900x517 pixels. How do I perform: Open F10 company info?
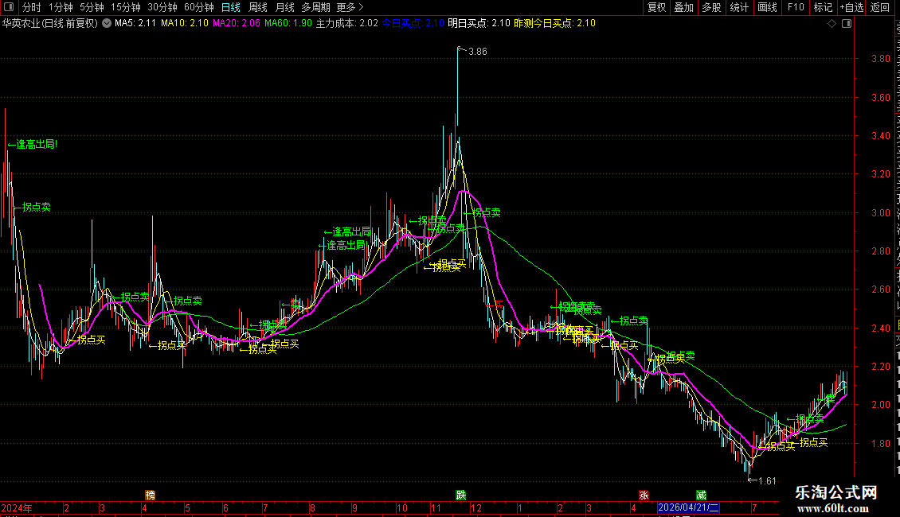click(x=796, y=7)
